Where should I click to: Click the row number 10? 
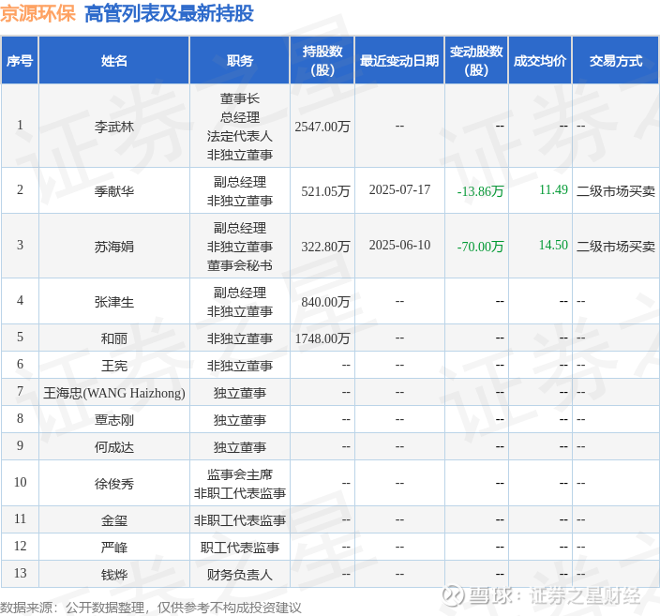pyautogui.click(x=20, y=482)
